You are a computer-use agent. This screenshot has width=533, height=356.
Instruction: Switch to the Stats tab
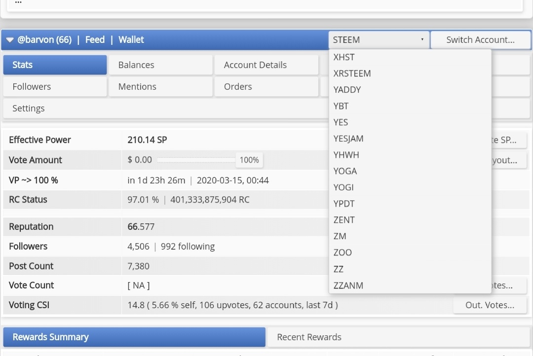pyautogui.click(x=55, y=65)
